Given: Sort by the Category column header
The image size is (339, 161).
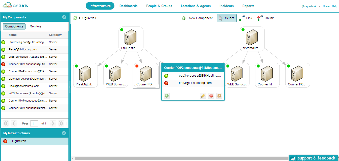Looking at the screenshot, I should point(55,35).
